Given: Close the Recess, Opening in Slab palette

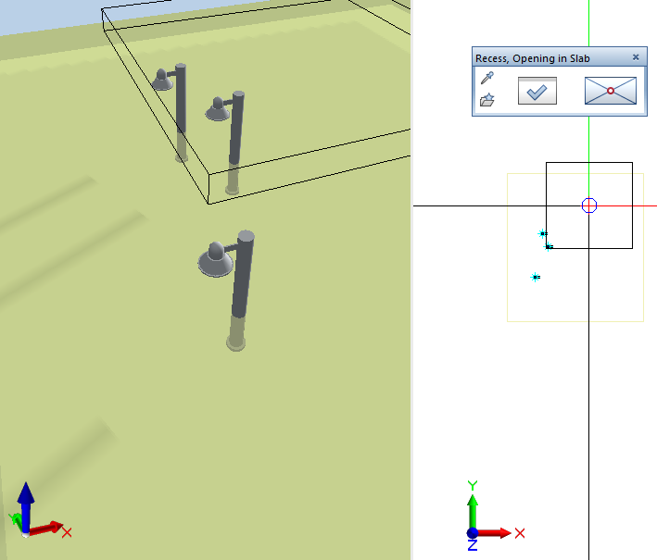Looking at the screenshot, I should (x=636, y=57).
